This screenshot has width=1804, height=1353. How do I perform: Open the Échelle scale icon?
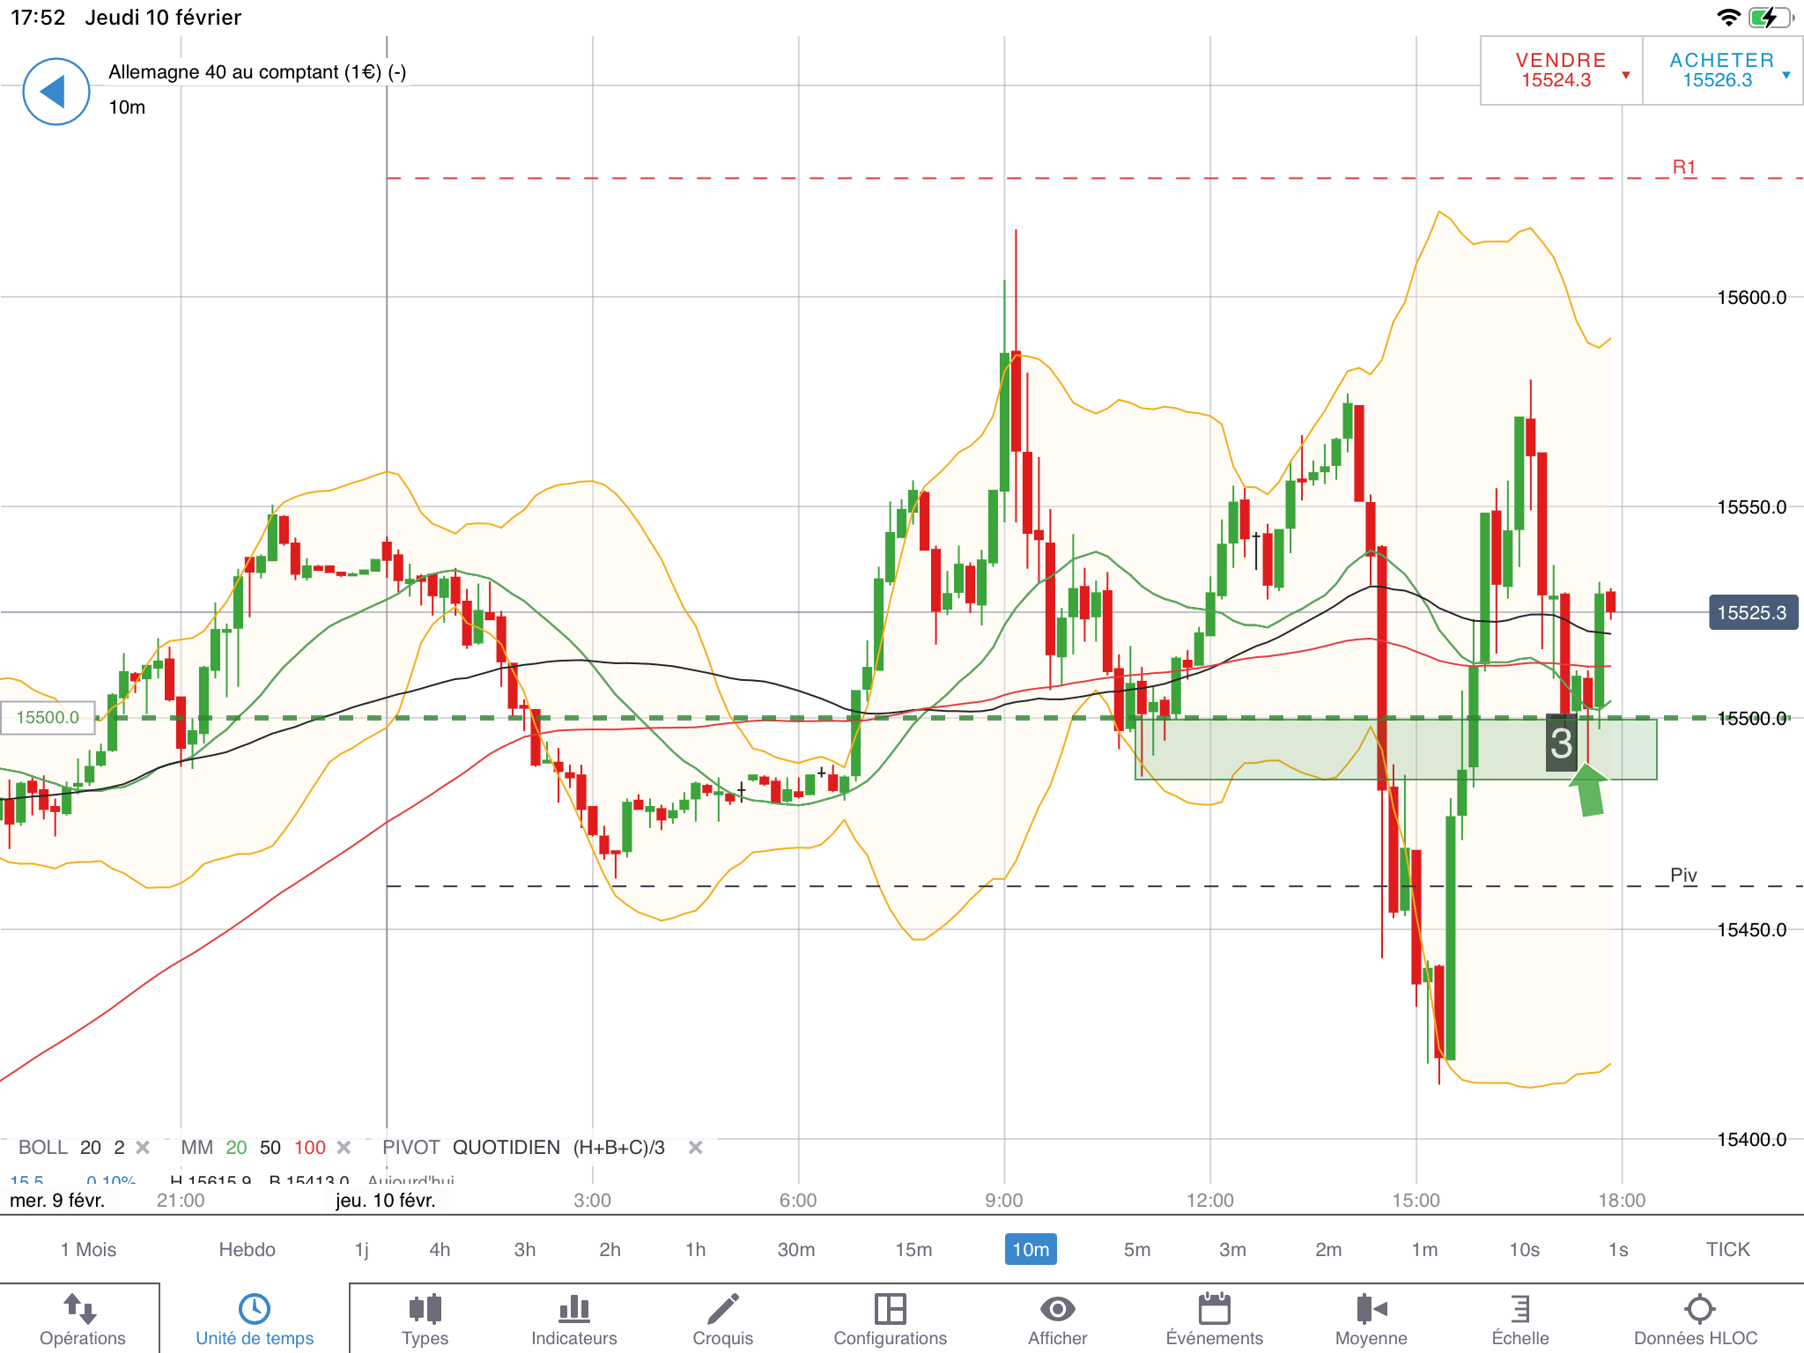coord(1519,1309)
